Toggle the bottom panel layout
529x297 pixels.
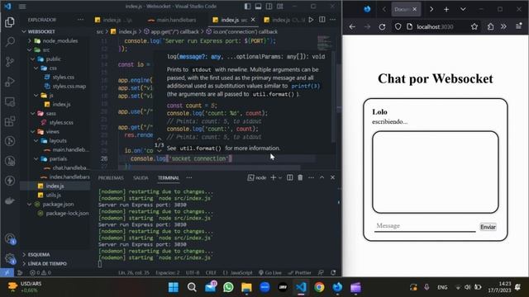[x=259, y=7]
